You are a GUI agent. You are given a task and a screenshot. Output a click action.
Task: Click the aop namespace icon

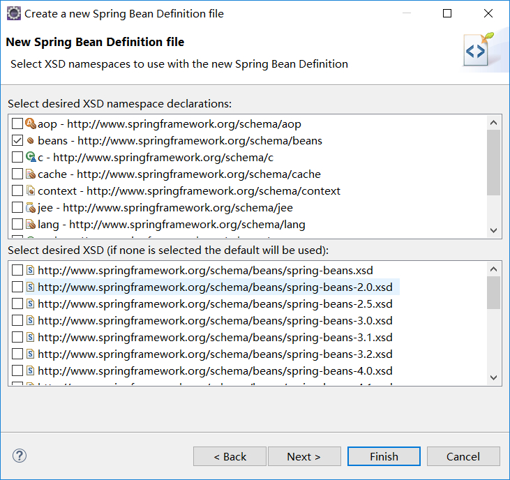pyautogui.click(x=31, y=123)
